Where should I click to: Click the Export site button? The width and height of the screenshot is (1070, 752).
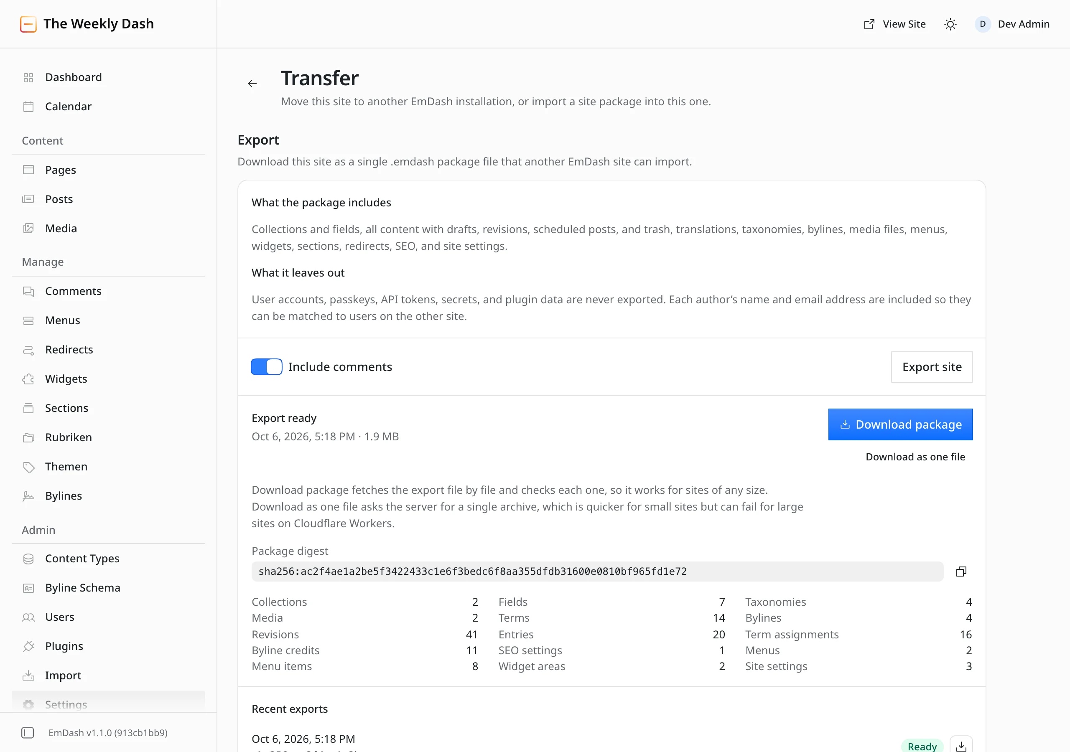tap(932, 367)
